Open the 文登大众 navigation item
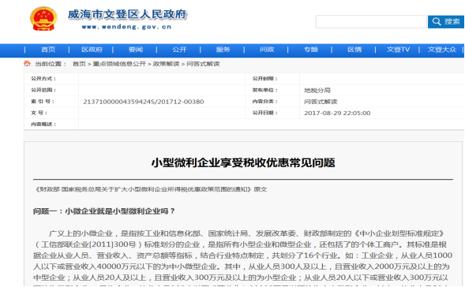 (x=442, y=50)
